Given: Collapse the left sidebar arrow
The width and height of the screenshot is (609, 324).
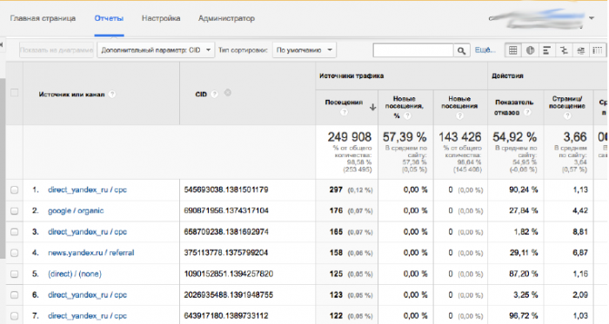Looking at the screenshot, I should [2, 45].
